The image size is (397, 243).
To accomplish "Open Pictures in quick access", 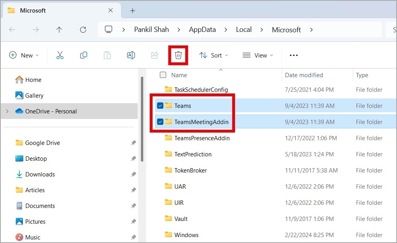I will 35,221.
